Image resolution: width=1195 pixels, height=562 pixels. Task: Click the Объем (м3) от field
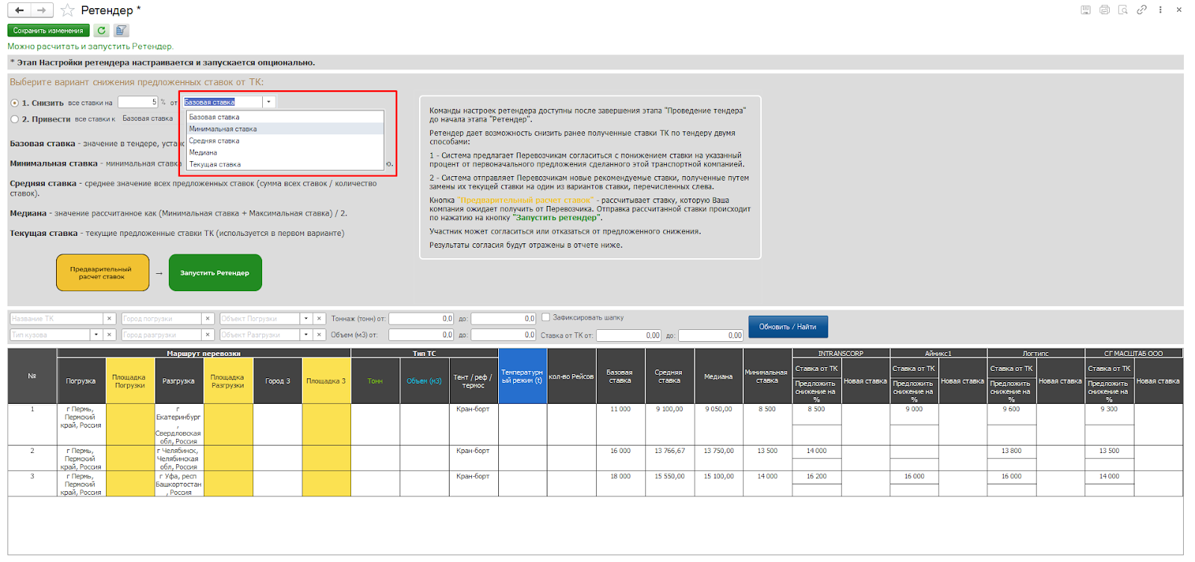(x=421, y=335)
